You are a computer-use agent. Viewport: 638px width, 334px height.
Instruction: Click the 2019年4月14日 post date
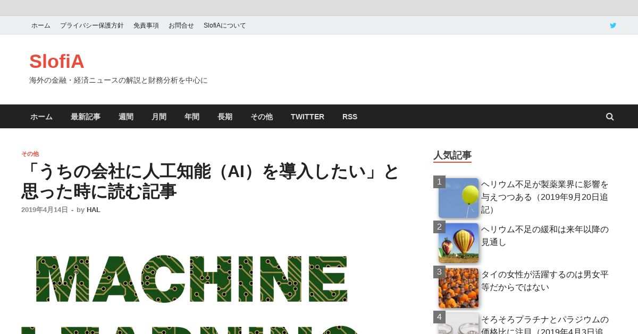point(45,210)
